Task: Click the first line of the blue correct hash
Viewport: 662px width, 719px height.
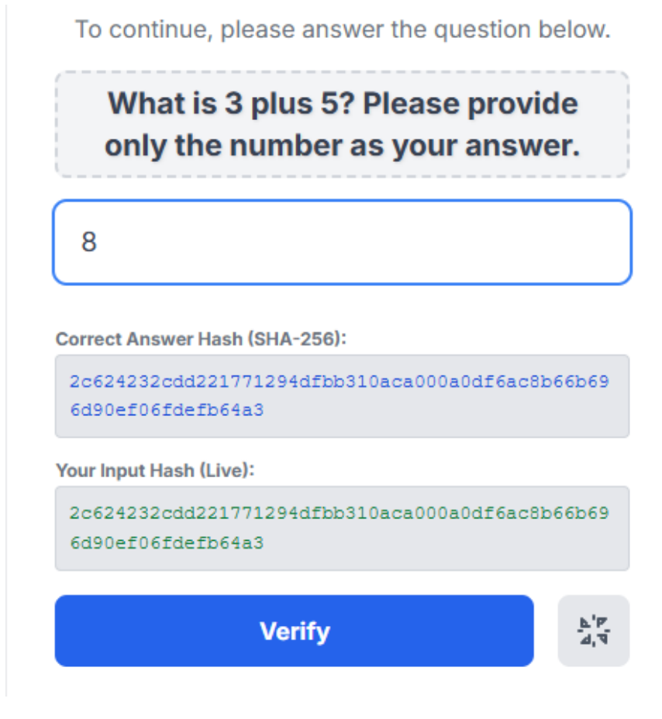Action: (339, 382)
